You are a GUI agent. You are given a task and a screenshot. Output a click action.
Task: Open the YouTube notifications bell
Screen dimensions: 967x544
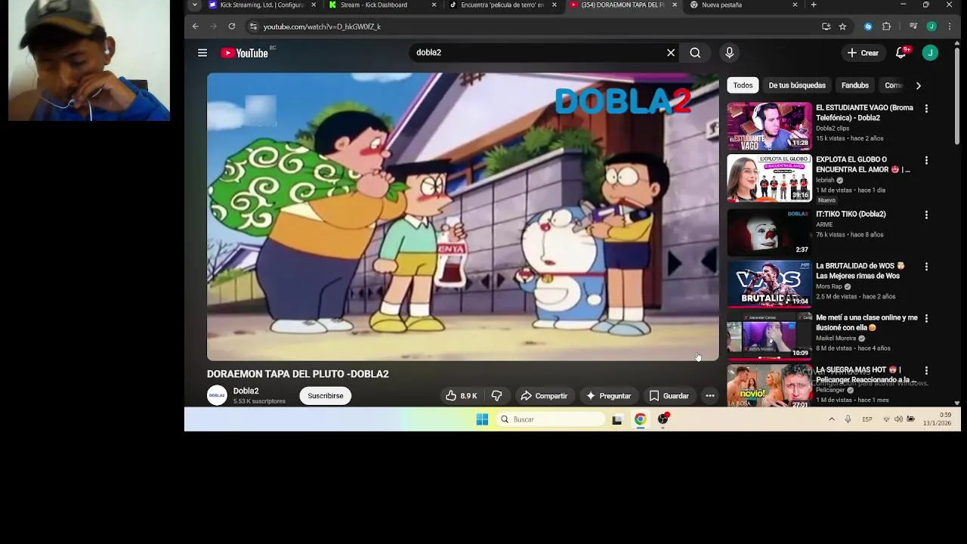pos(901,53)
